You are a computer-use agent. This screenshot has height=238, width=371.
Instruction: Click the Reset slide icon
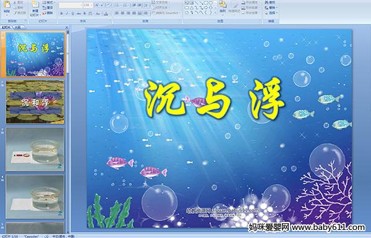click(x=45, y=7)
